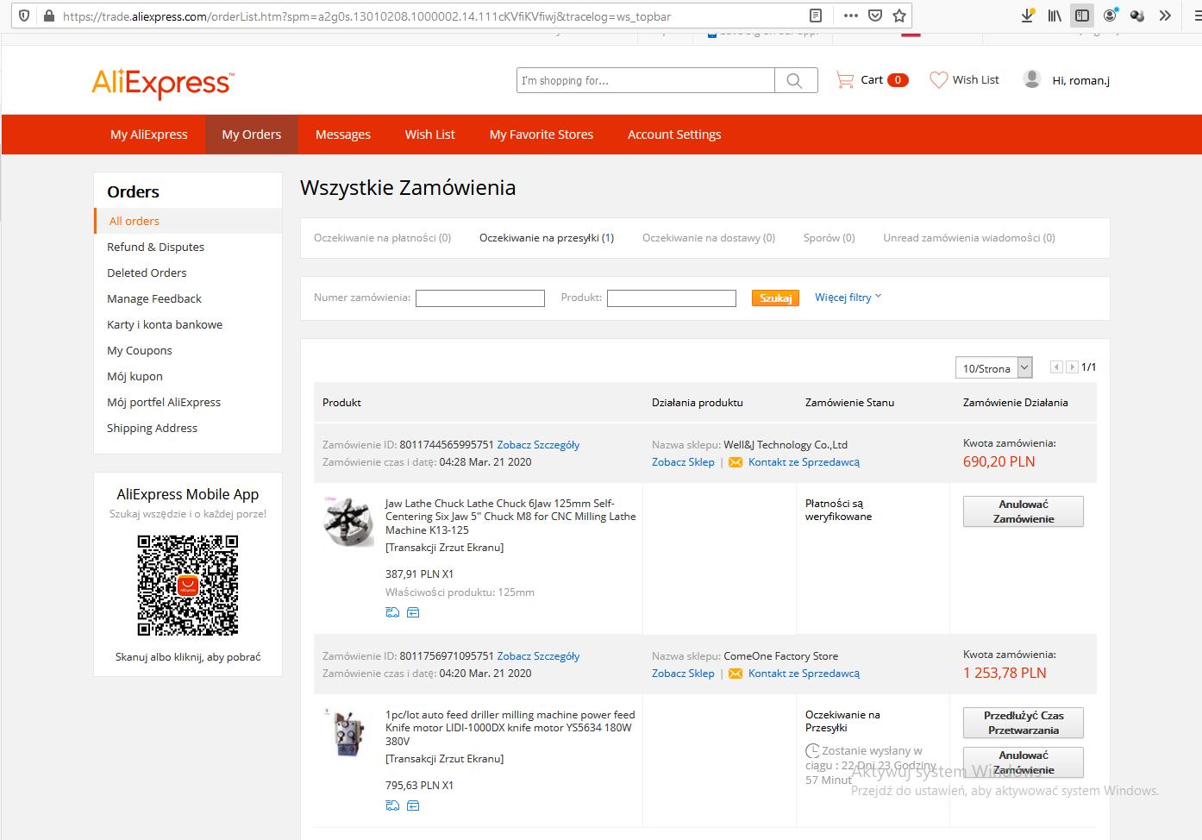Open the Firefox account icon

(x=1110, y=16)
